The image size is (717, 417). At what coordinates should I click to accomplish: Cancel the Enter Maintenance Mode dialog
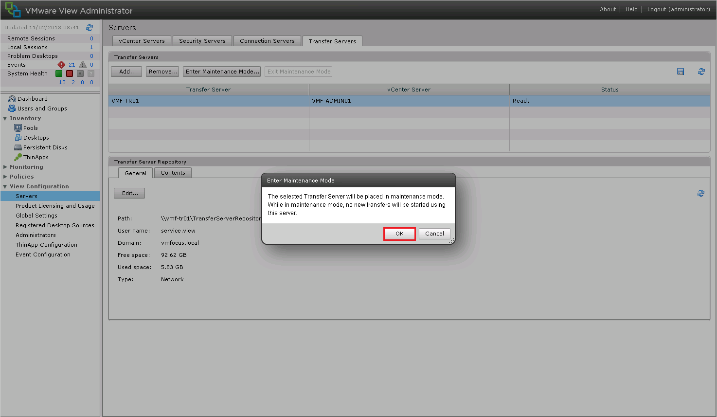point(434,234)
